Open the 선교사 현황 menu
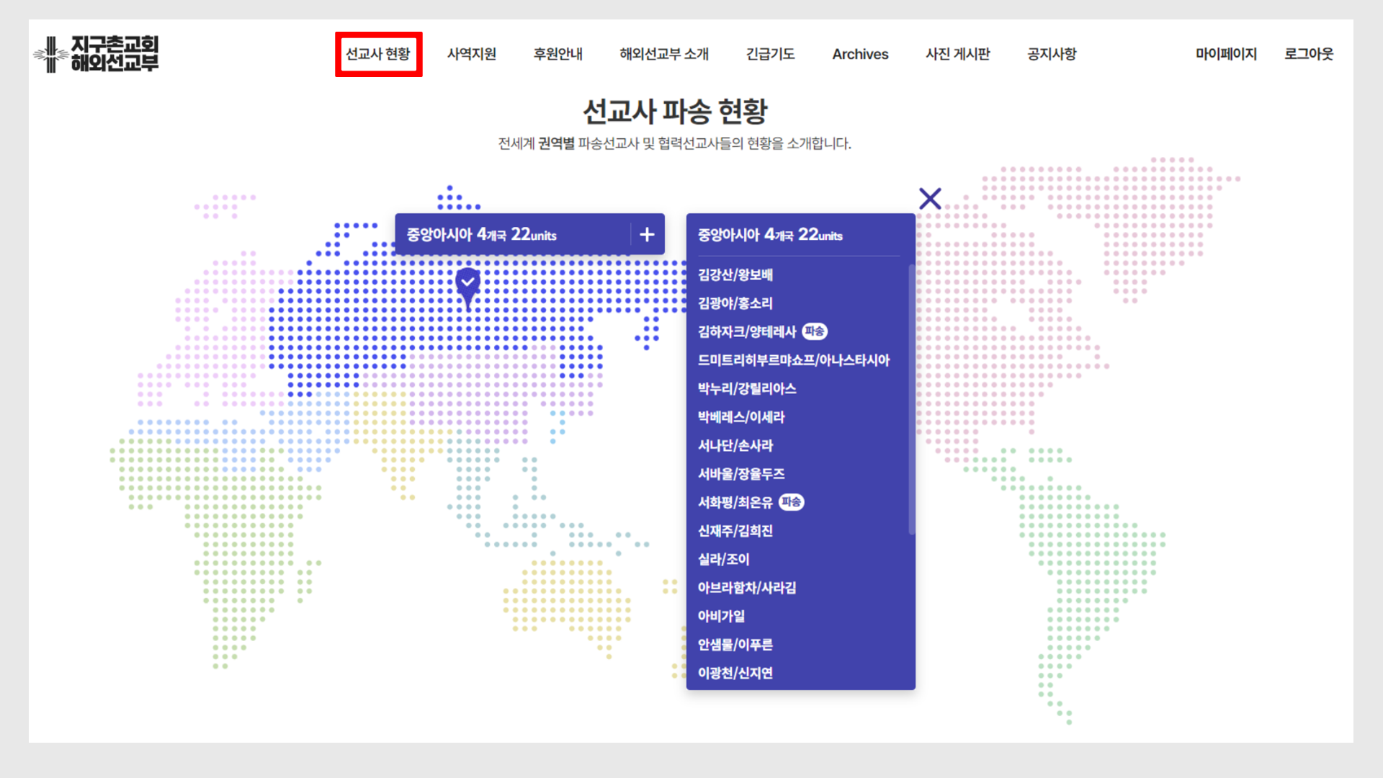The width and height of the screenshot is (1383, 778). click(378, 54)
